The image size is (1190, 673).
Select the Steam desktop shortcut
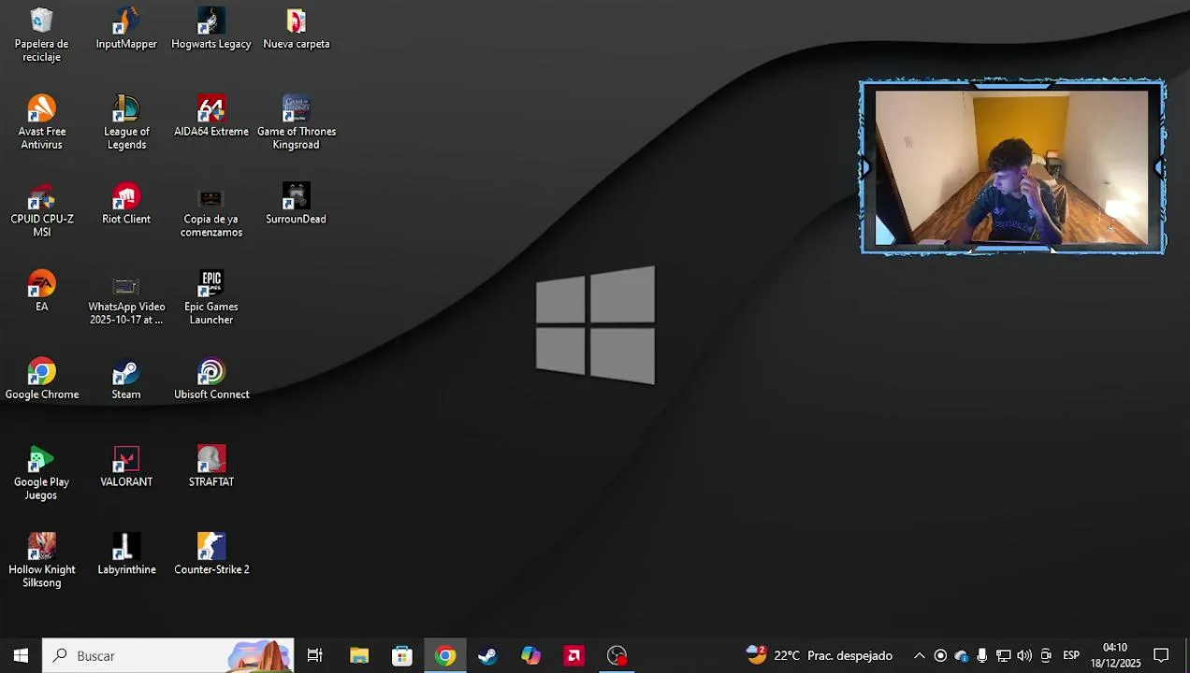126,379
